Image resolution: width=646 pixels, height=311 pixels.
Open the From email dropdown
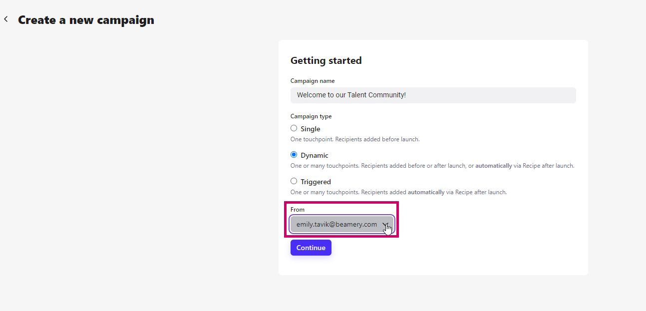[342, 225]
